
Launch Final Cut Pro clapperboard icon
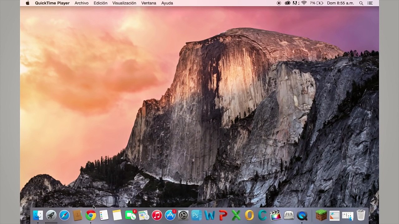(x=276, y=215)
